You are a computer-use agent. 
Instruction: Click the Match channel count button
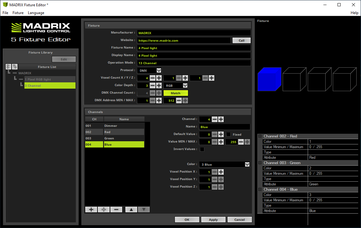pos(176,93)
